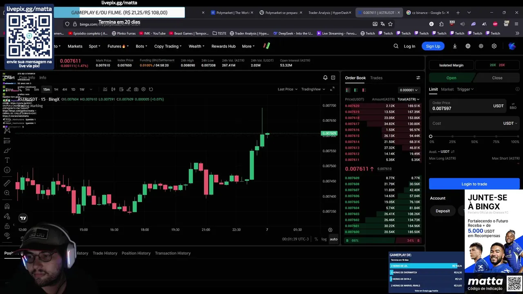Open the Last Price dropdown
The width and height of the screenshot is (523, 294).
[288, 89]
